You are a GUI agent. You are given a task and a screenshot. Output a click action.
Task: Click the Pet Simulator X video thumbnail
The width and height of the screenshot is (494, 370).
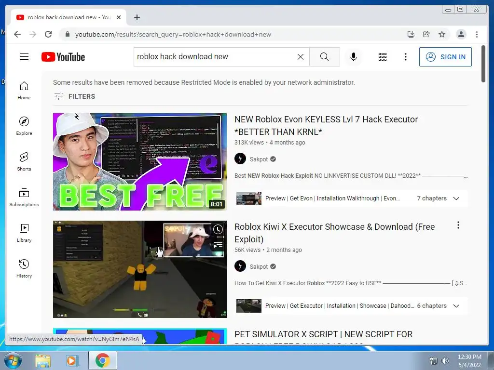click(140, 336)
